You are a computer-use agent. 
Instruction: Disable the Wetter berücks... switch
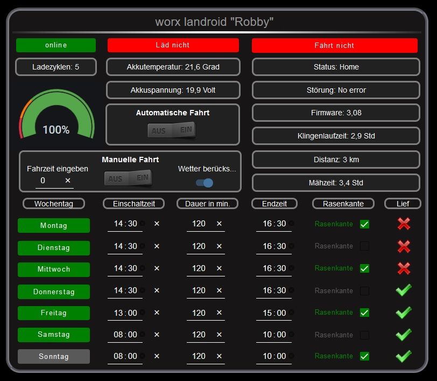[205, 183]
